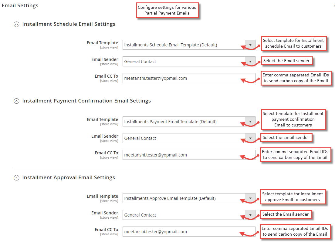Open Installments Approve Email Template dropdown arrow
The image size is (335, 242).
(250, 198)
